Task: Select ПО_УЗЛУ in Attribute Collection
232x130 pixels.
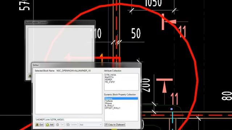Action: click(110, 82)
